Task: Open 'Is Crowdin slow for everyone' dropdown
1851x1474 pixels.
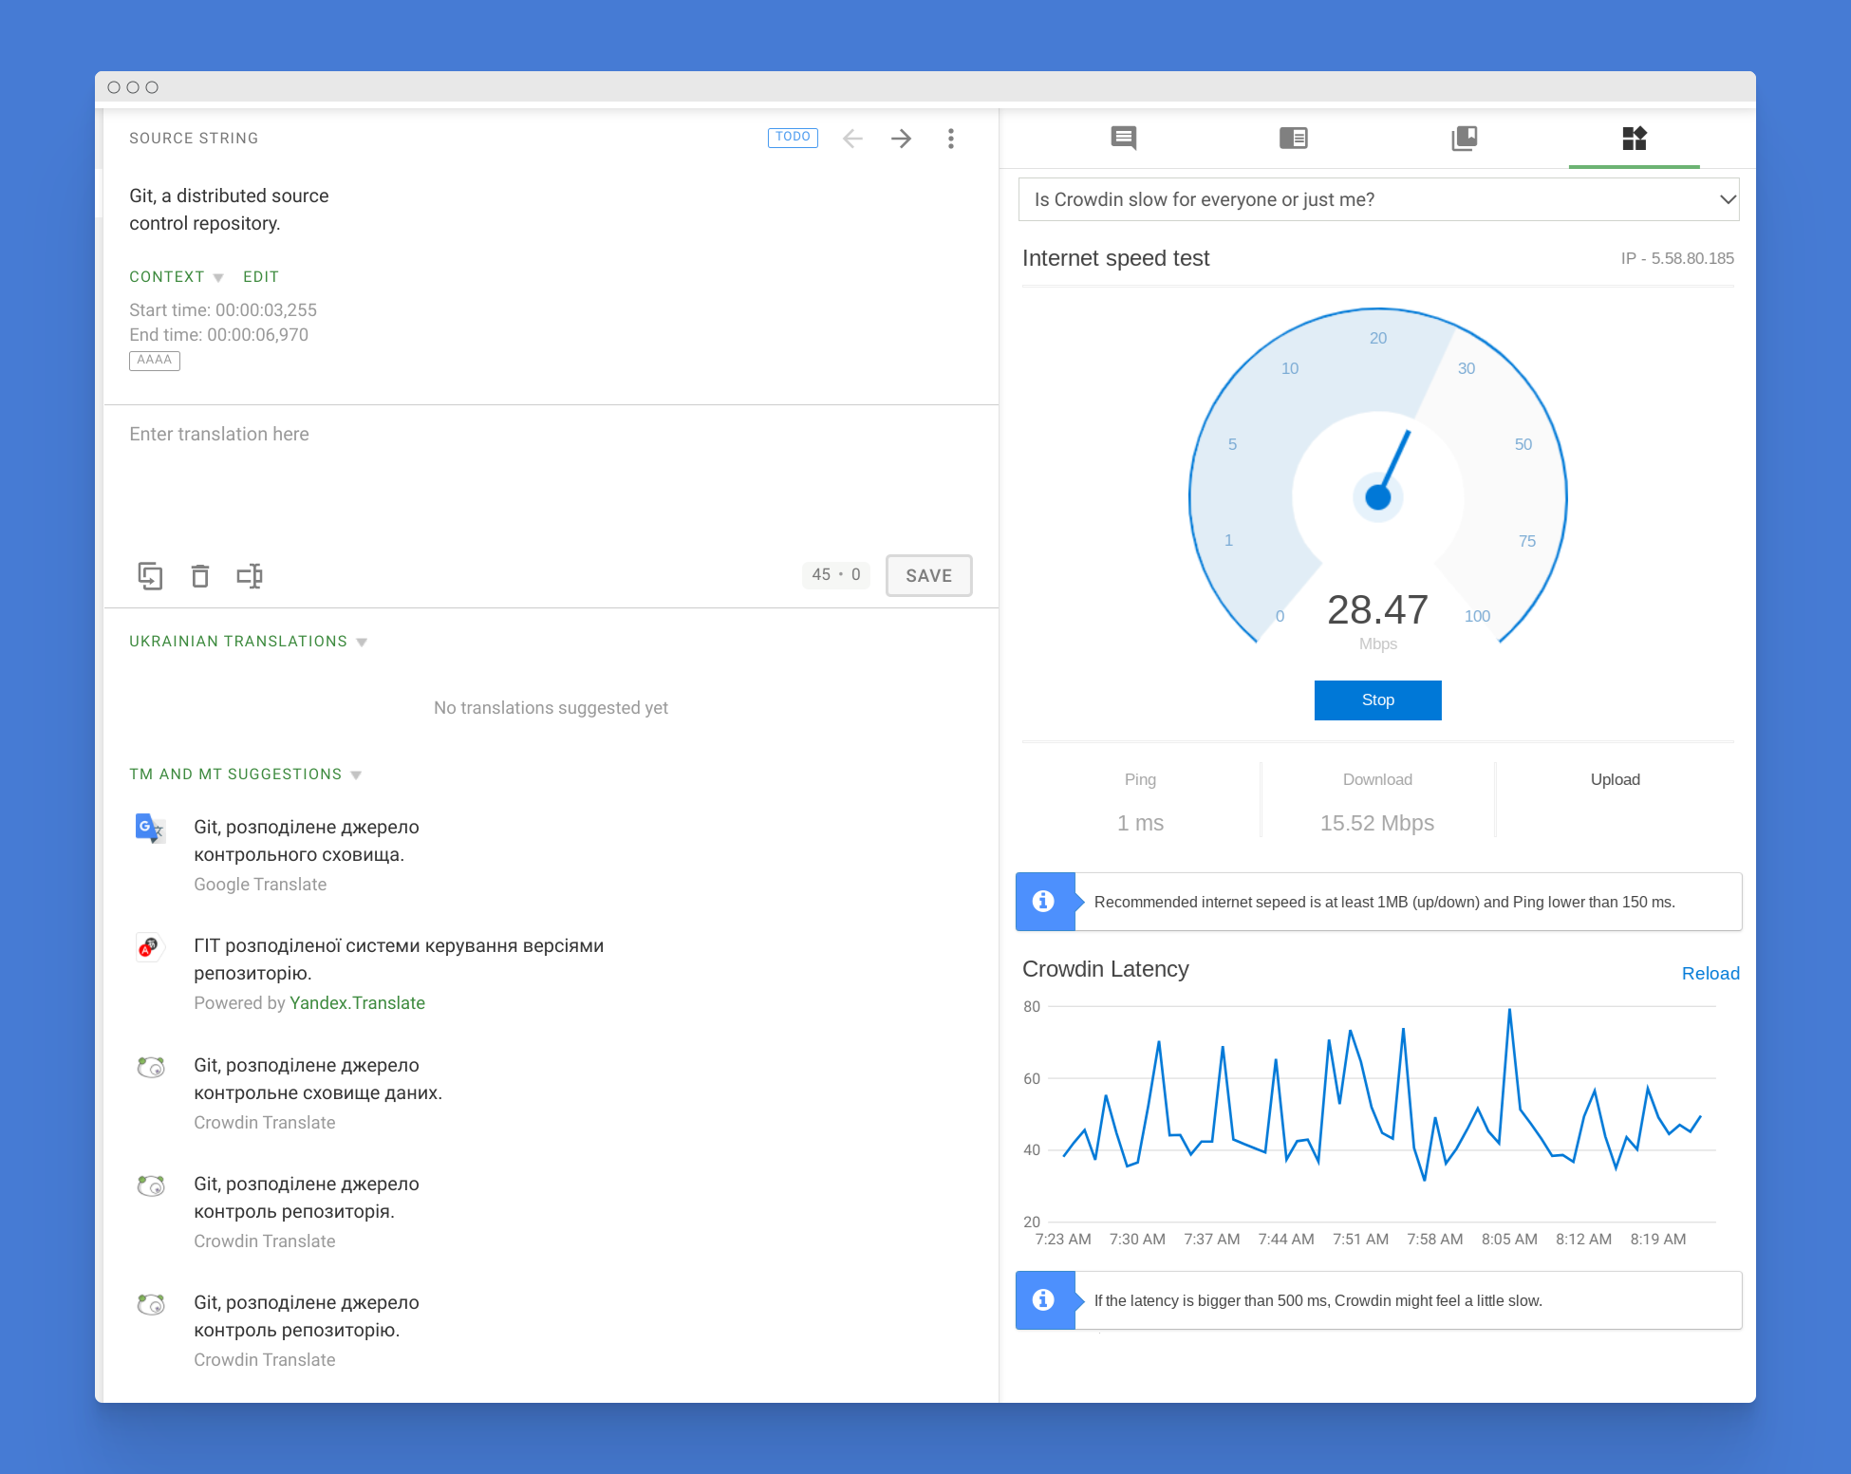Action: click(1378, 199)
